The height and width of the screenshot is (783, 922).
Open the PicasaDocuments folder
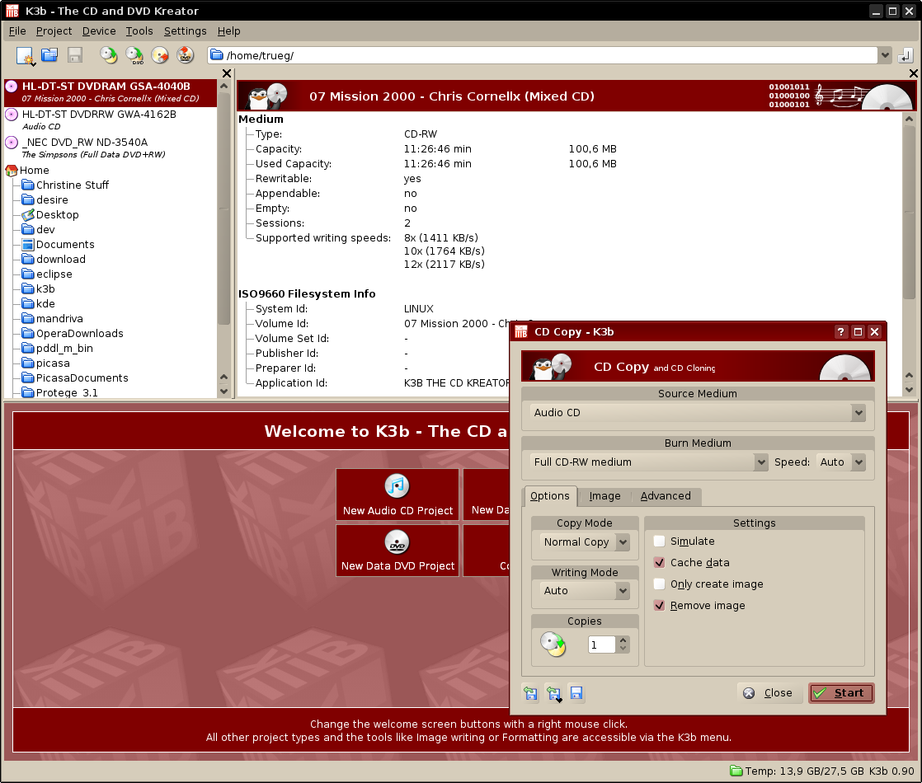point(75,378)
